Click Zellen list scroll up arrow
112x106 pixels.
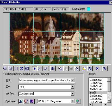pyautogui.click(x=109, y=80)
